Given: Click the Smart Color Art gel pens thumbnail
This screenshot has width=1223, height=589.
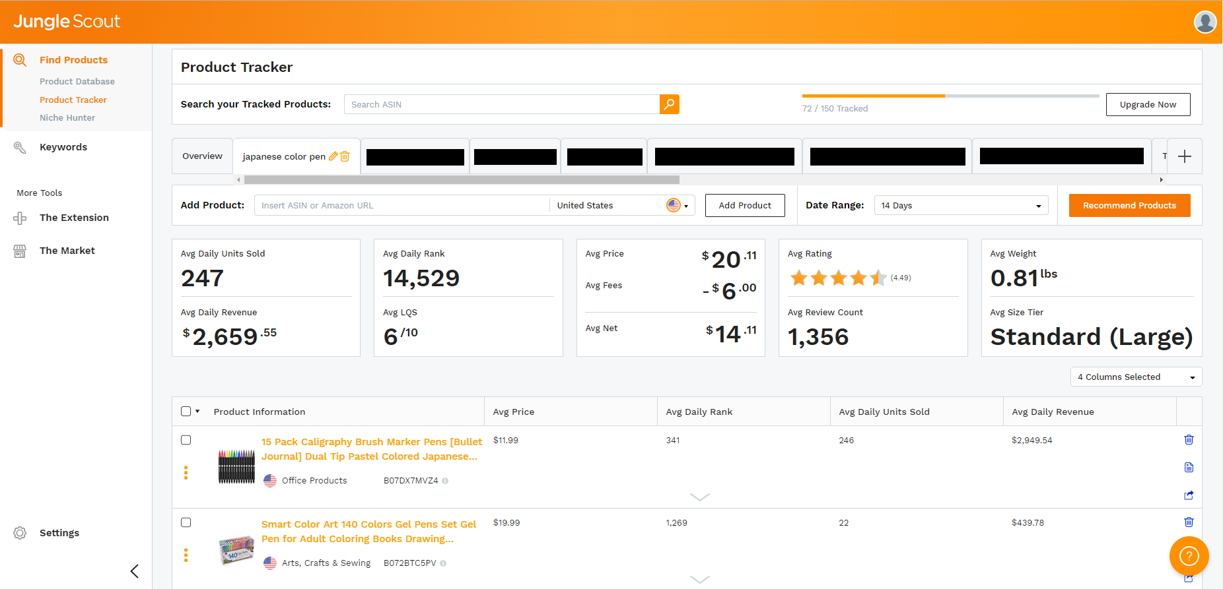Looking at the screenshot, I should (x=236, y=550).
